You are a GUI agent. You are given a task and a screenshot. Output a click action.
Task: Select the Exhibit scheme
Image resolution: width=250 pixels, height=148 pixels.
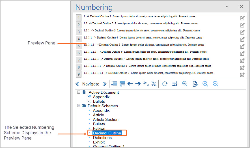tap(99, 142)
